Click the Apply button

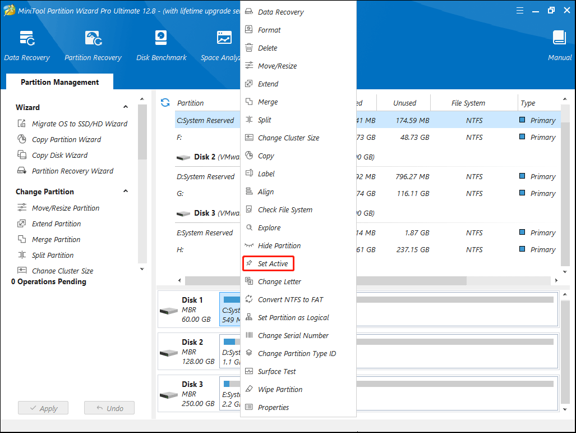pyautogui.click(x=43, y=408)
